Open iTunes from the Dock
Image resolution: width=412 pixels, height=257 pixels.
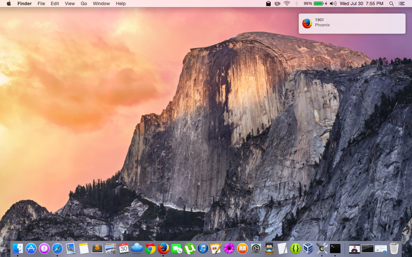(x=203, y=248)
